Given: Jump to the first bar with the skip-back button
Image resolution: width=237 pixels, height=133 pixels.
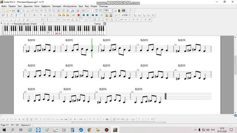Looking at the screenshot, I should pyautogui.click(x=83, y=15).
